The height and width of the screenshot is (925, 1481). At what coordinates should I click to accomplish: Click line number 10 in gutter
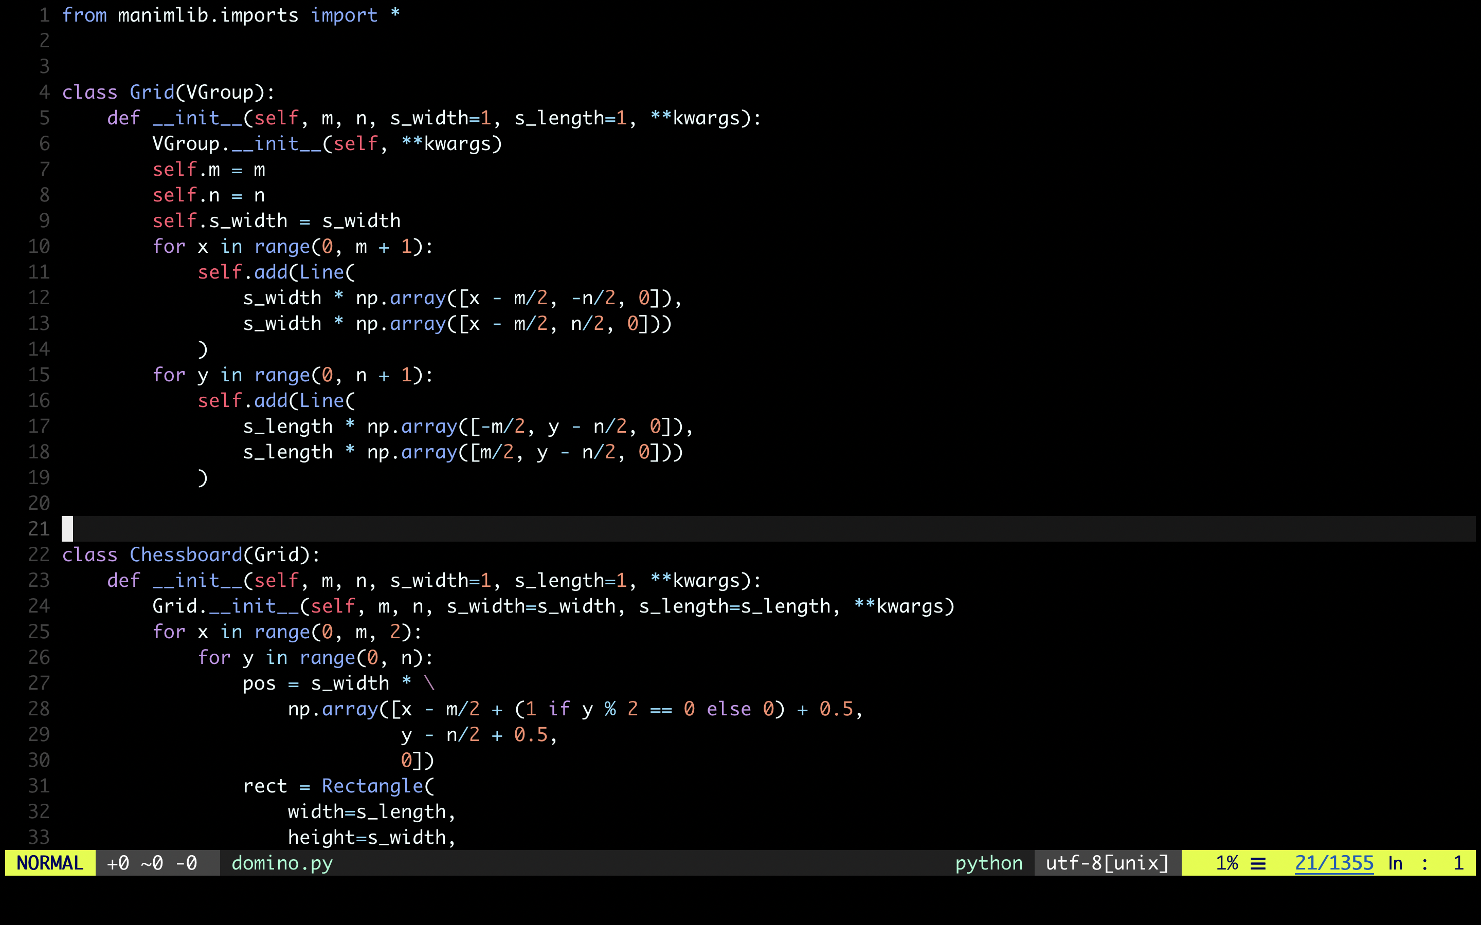click(39, 246)
